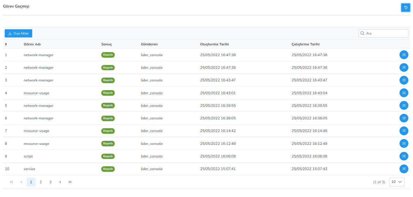View details of row 5 network-manager task
This screenshot has height=197, width=413.
click(x=404, y=105)
